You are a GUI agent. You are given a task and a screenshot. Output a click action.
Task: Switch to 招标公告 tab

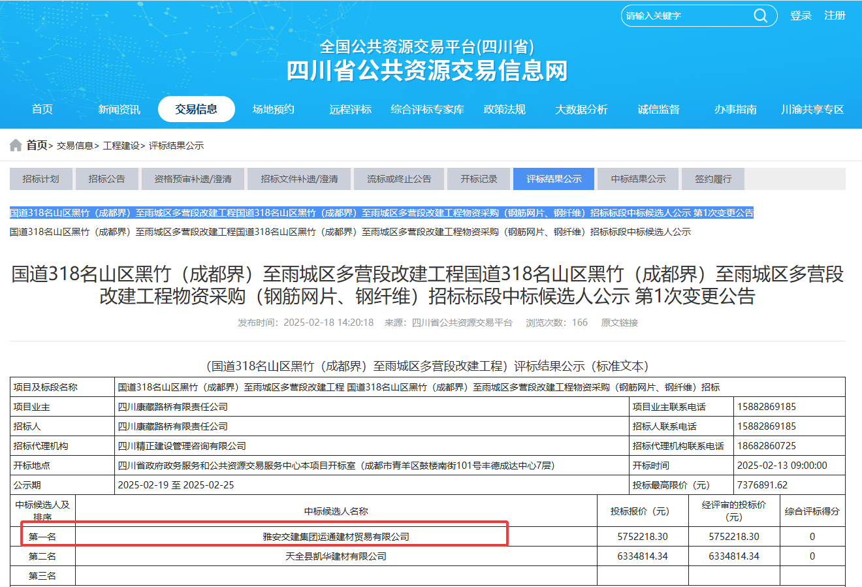click(106, 179)
